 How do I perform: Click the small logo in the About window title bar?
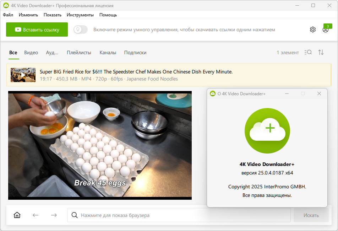pos(213,93)
